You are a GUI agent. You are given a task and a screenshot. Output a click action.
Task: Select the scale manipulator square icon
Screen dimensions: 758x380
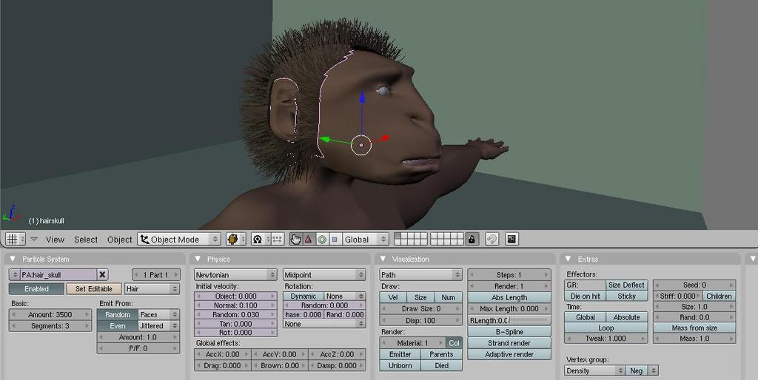tap(335, 239)
